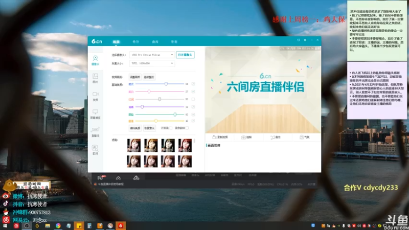This screenshot has height=230, width=409.
Task: Click the purple sticky note on the right
Action: tap(377, 90)
